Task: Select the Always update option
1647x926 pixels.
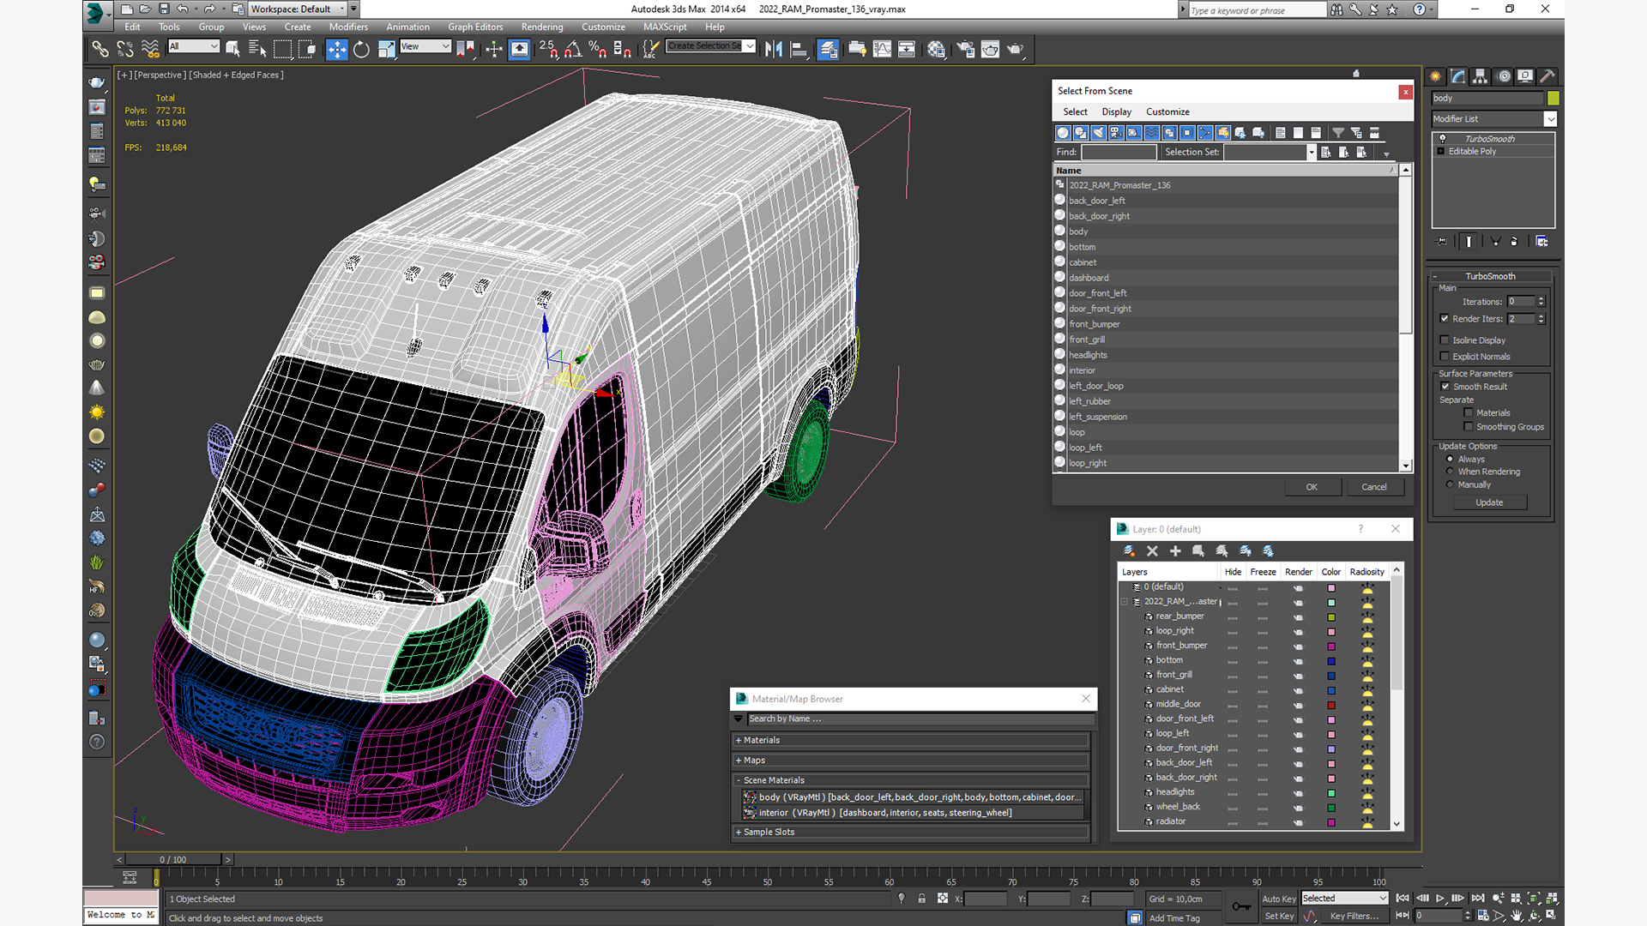Action: click(x=1451, y=460)
